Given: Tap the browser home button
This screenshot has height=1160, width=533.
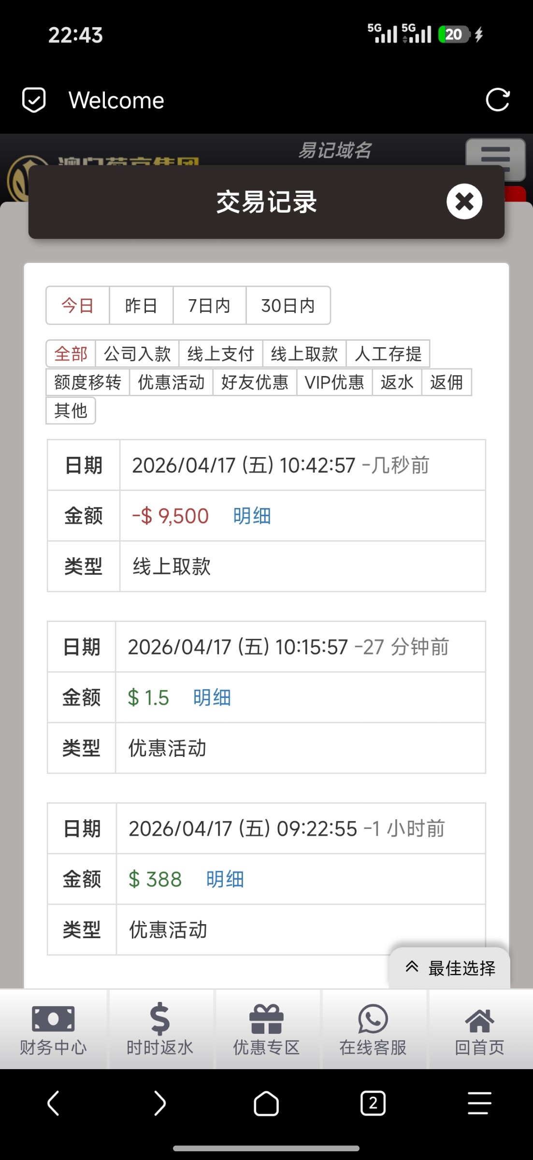Looking at the screenshot, I should coord(266,1103).
